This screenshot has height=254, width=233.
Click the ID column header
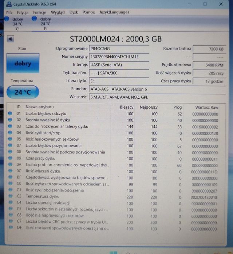[19, 107]
